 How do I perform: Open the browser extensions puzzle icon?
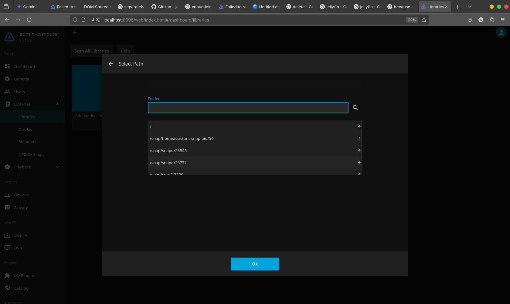pos(492,20)
